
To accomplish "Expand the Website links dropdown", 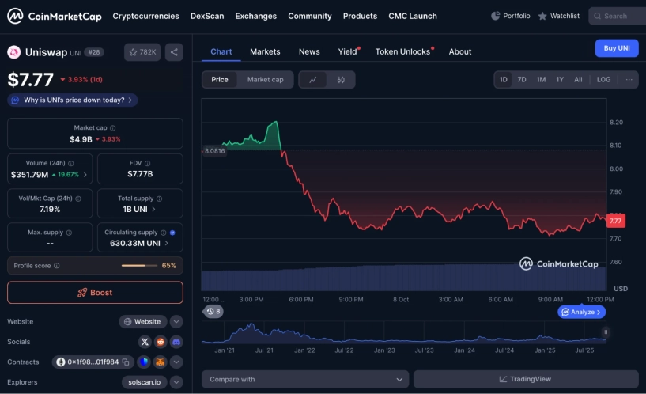I will (x=176, y=321).
